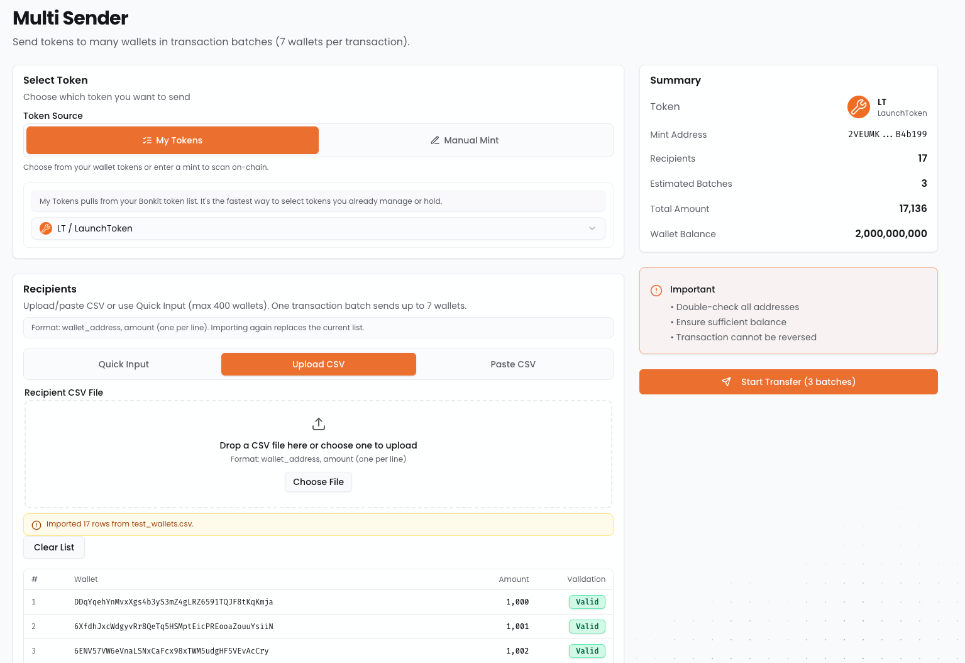Image resolution: width=965 pixels, height=663 pixels.
Task: Click the alert icon in Important box
Action: coord(656,291)
